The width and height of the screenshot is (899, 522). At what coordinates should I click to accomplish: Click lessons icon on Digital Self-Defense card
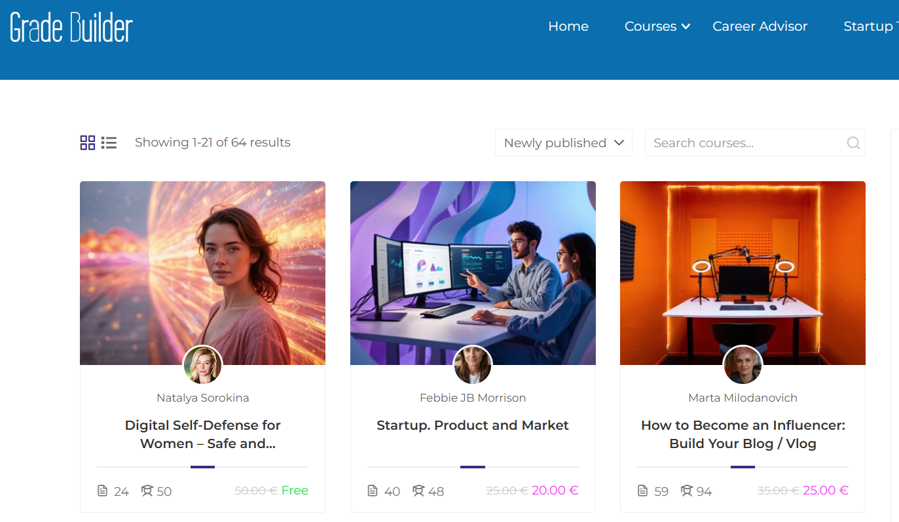click(x=102, y=491)
